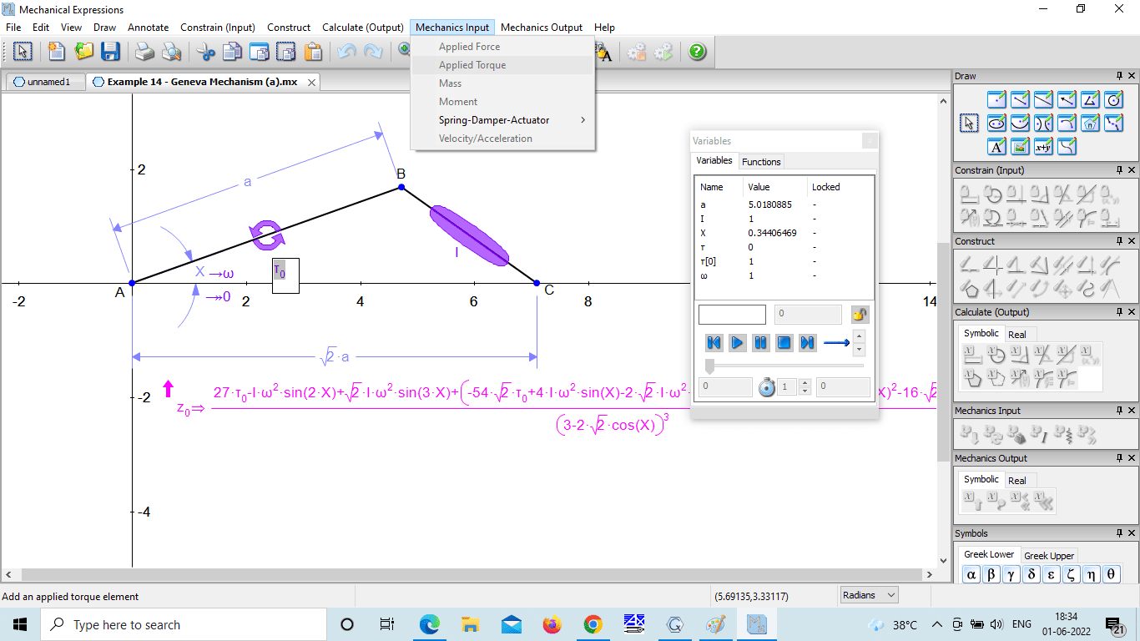Insert Greek letter beta
The image size is (1140, 641).
tap(991, 574)
